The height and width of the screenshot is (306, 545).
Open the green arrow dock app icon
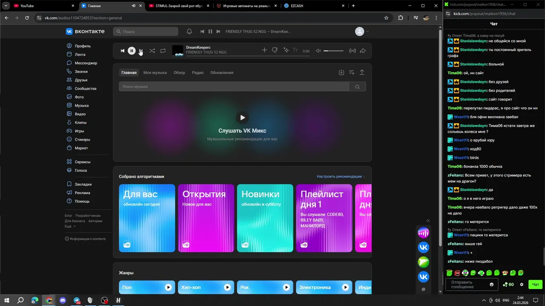pyautogui.click(x=423, y=262)
